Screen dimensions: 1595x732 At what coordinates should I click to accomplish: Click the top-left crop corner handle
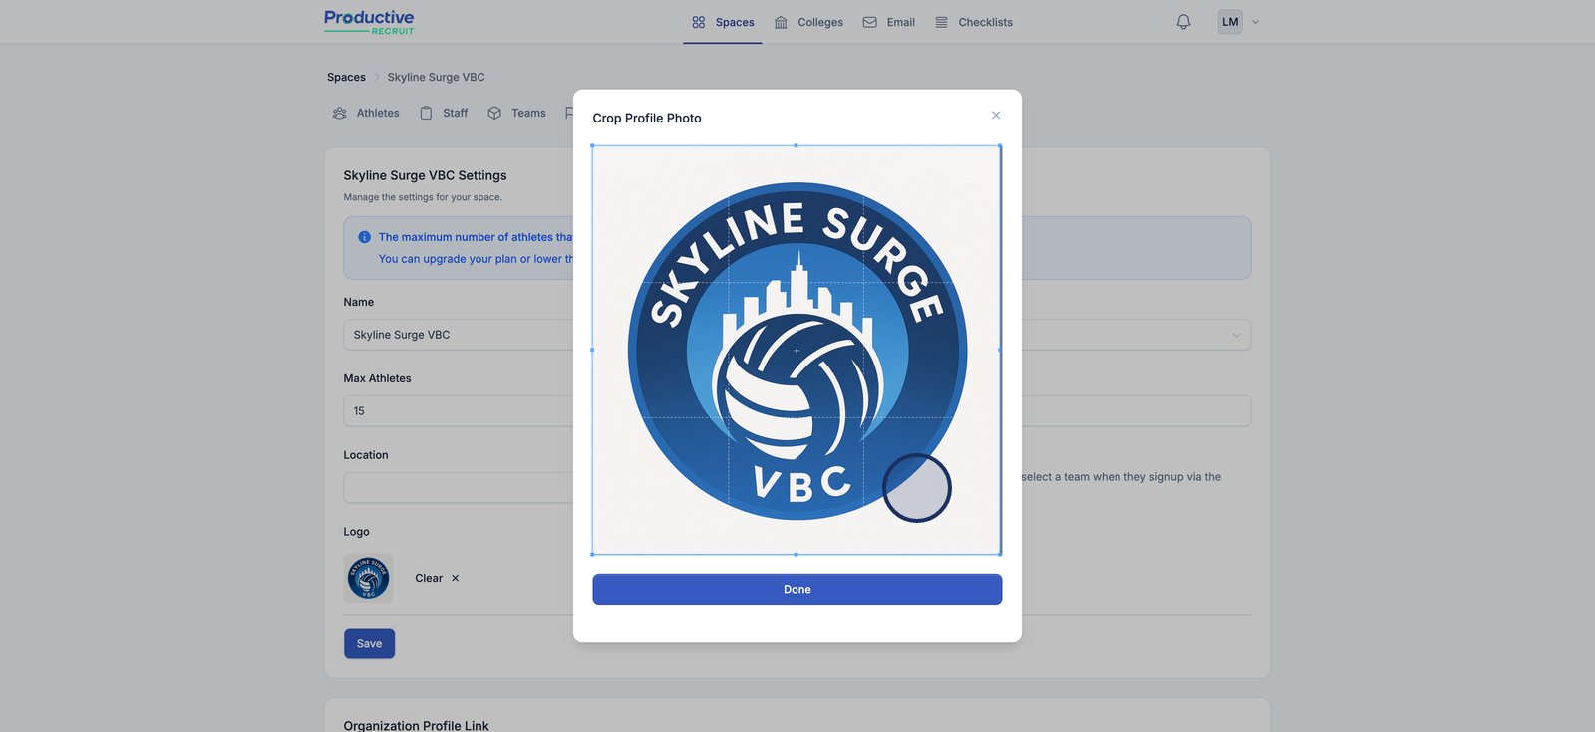click(593, 146)
